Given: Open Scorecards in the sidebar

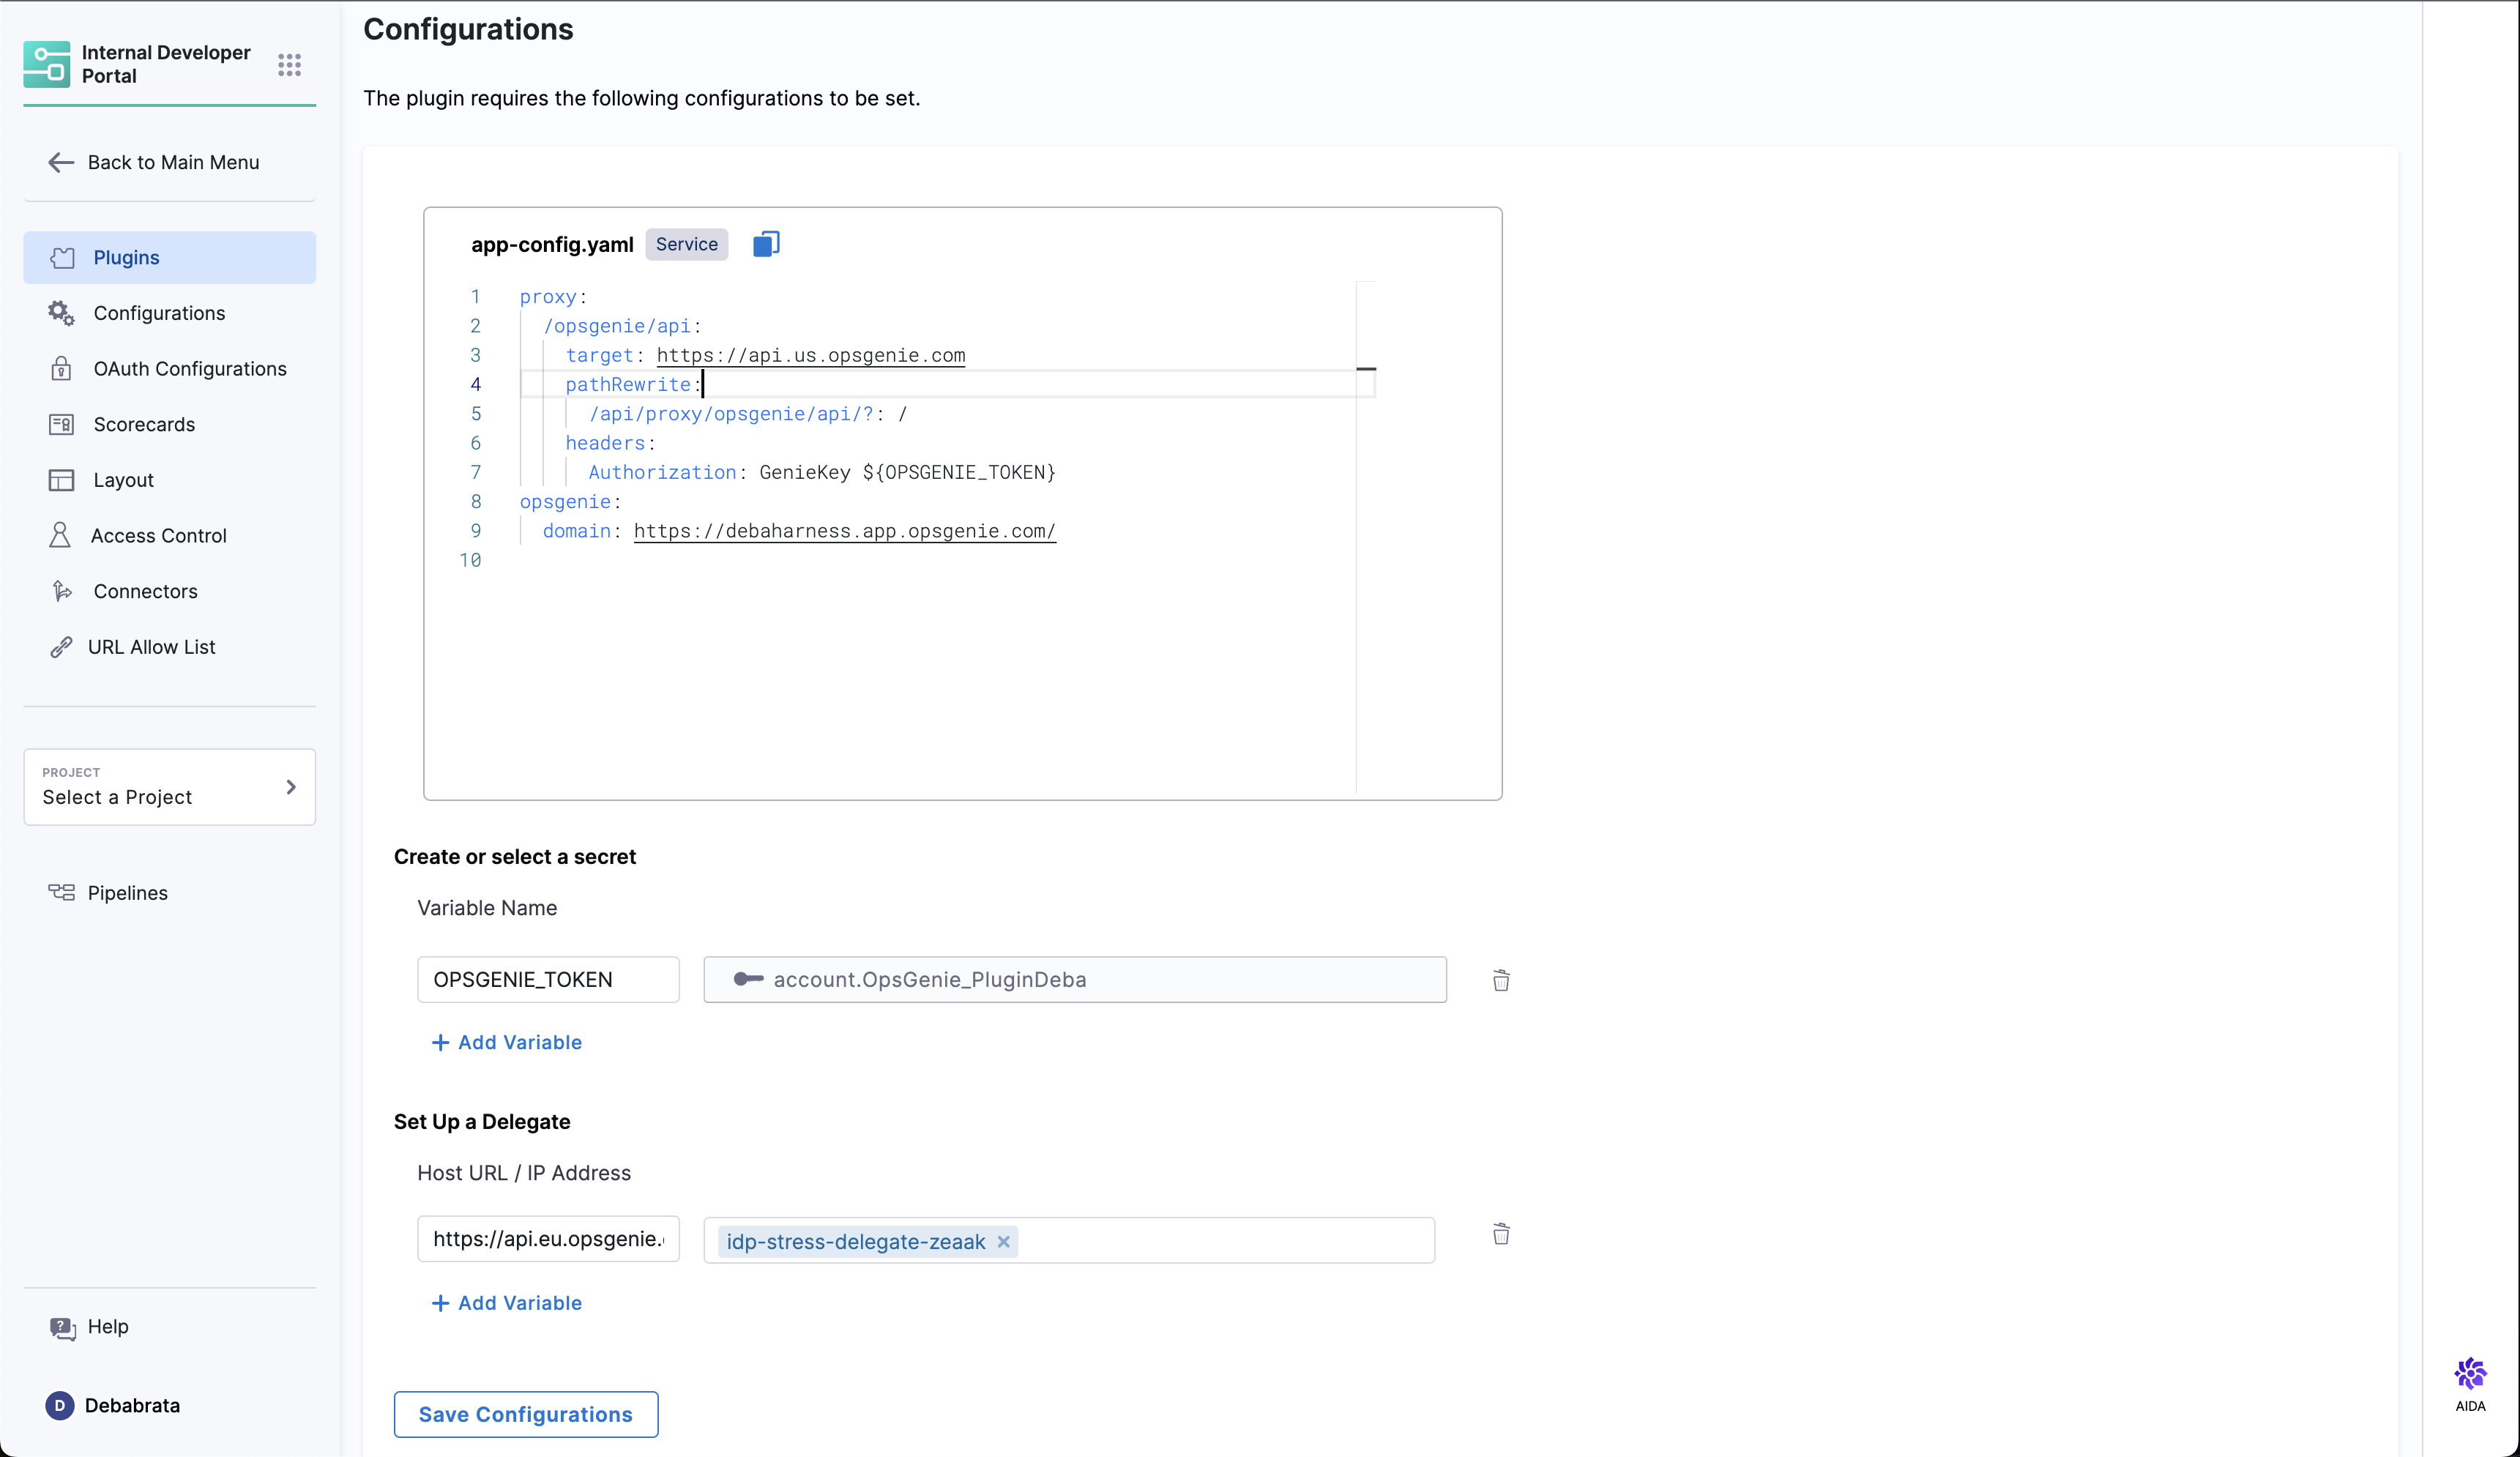Looking at the screenshot, I should point(144,424).
